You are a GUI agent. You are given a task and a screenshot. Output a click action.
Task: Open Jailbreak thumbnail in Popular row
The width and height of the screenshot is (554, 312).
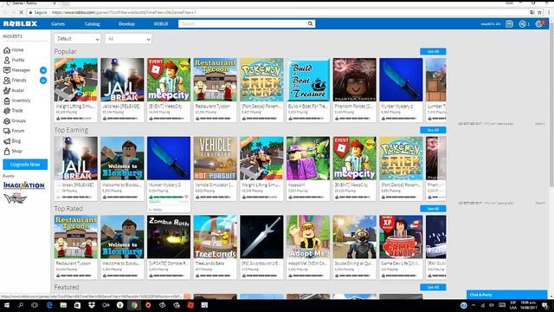click(x=122, y=80)
